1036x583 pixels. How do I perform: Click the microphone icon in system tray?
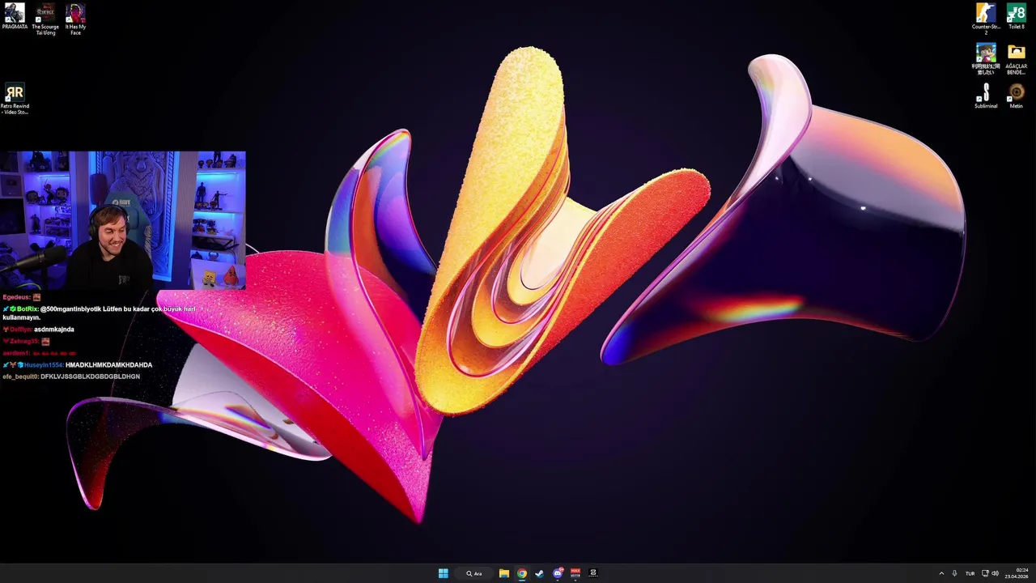pyautogui.click(x=955, y=573)
